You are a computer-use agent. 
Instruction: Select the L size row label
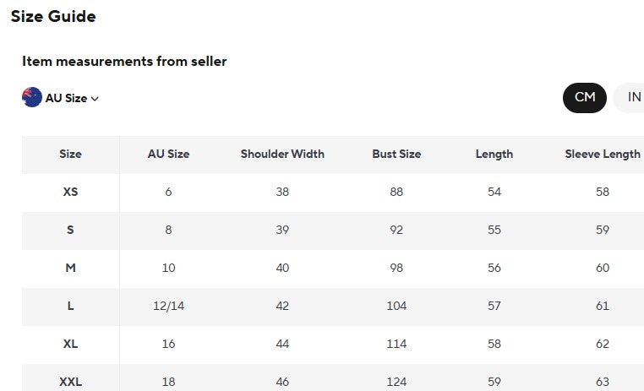tap(70, 306)
